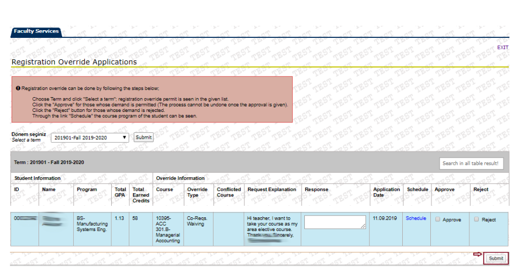
Task: Click the 'Dönem seçiniz' label
Action: pyautogui.click(x=29, y=134)
